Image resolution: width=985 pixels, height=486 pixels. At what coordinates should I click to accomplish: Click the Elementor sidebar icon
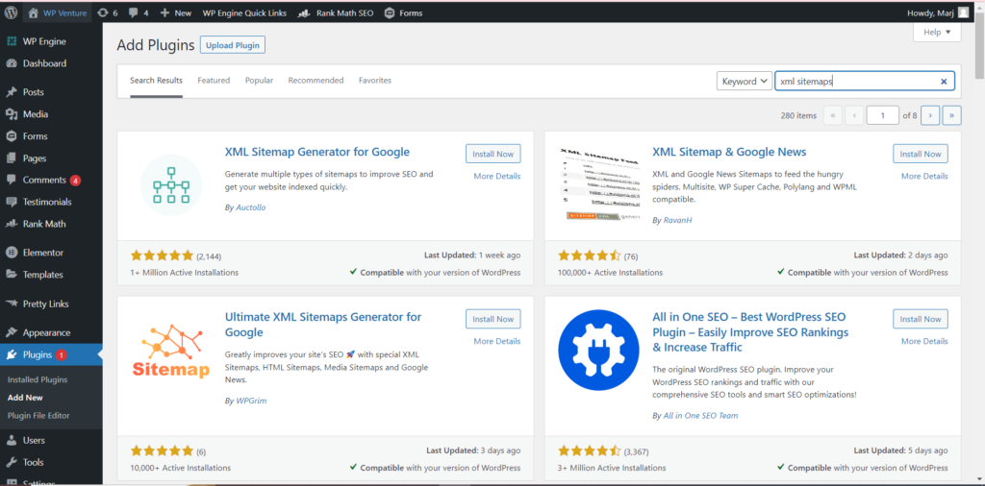click(12, 253)
